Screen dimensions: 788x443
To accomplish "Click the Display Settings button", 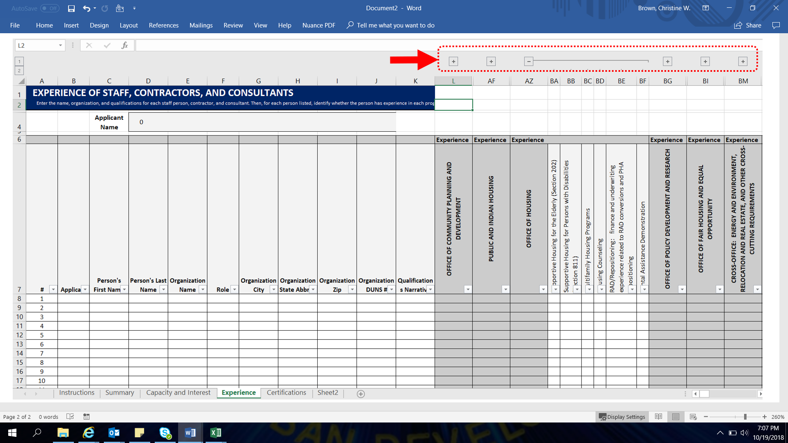I will [x=622, y=417].
